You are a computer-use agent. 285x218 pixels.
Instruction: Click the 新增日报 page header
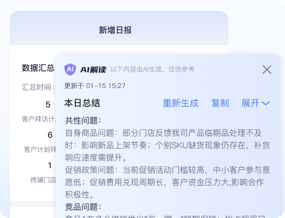(115, 30)
